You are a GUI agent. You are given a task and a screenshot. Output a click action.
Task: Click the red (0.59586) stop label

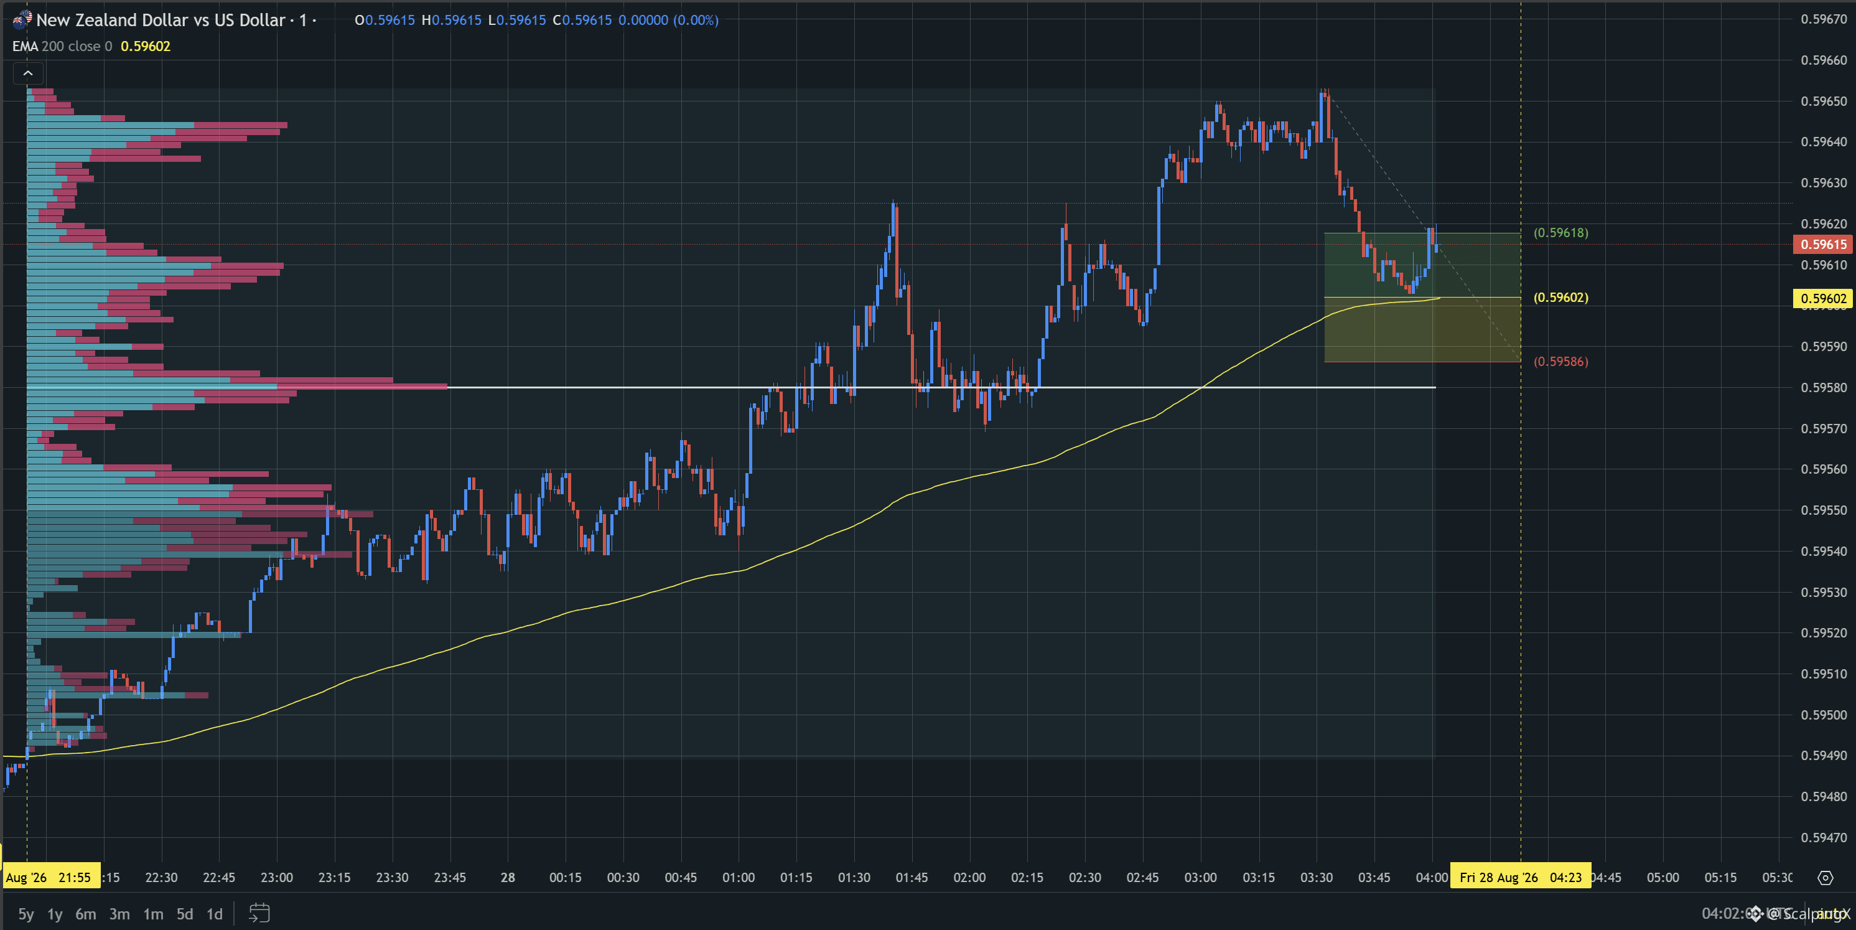[x=1560, y=362]
